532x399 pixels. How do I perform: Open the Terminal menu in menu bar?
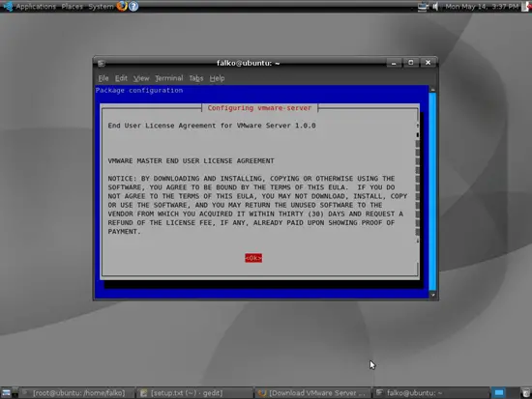[x=169, y=78]
